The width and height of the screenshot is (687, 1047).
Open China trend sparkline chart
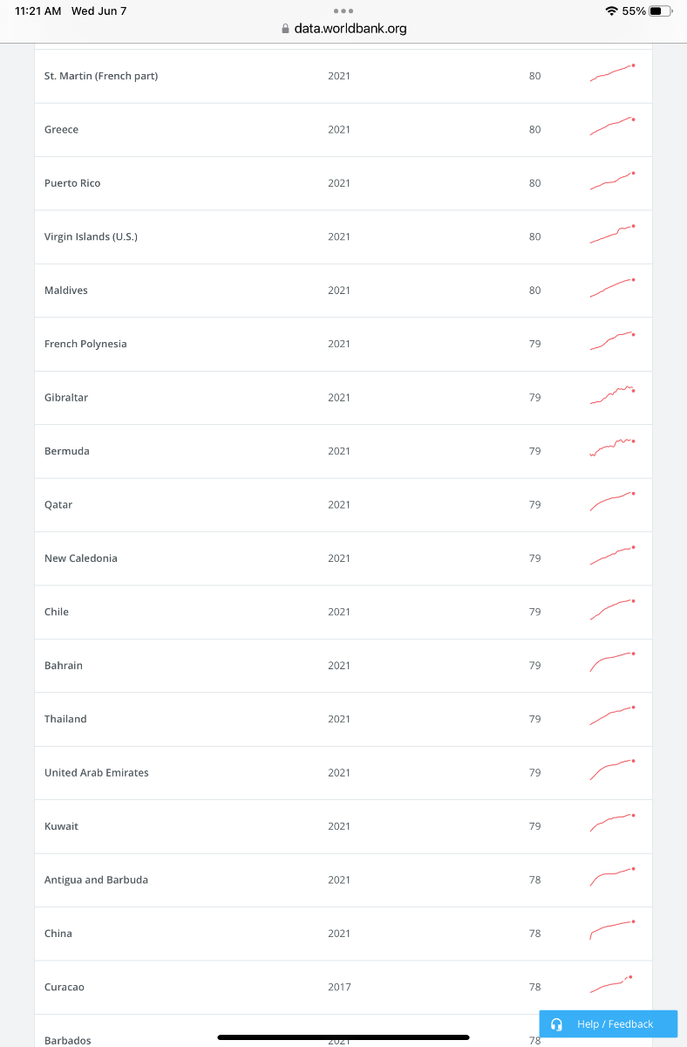pos(613,930)
